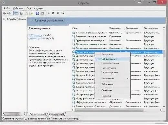
Task: Pause the service with the toolbar pause icon
Action: 58,13
